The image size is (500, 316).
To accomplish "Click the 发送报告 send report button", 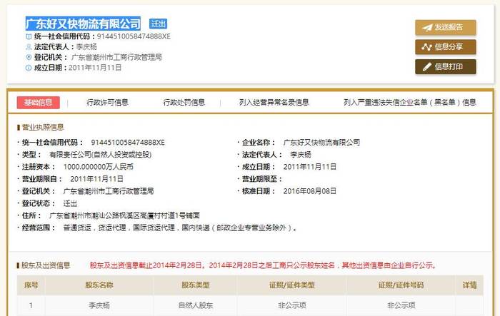I will click(x=446, y=27).
